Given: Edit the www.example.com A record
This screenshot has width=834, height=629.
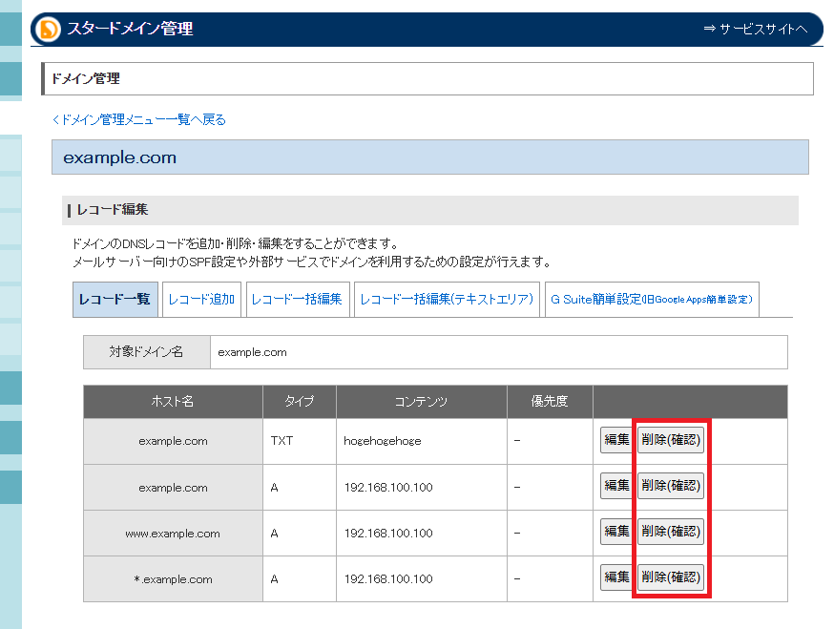Looking at the screenshot, I should 617,531.
